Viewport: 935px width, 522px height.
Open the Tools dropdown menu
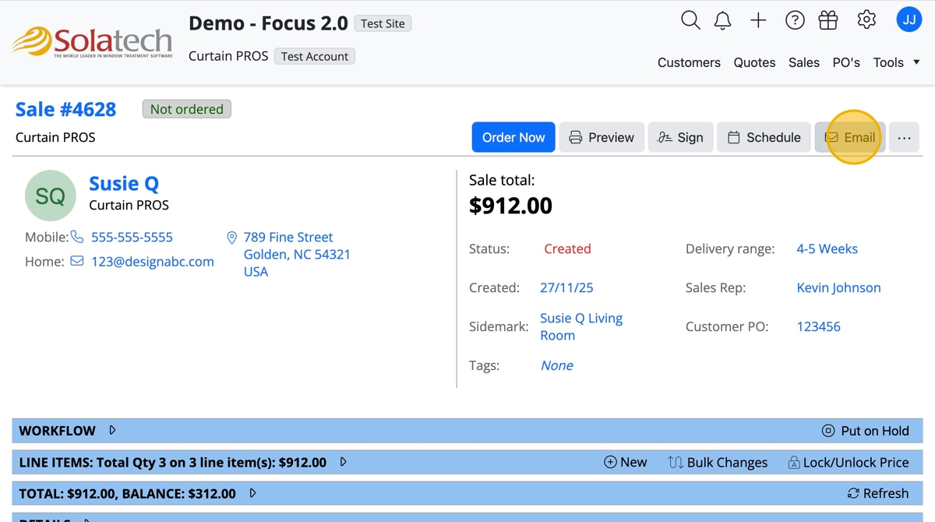point(896,62)
